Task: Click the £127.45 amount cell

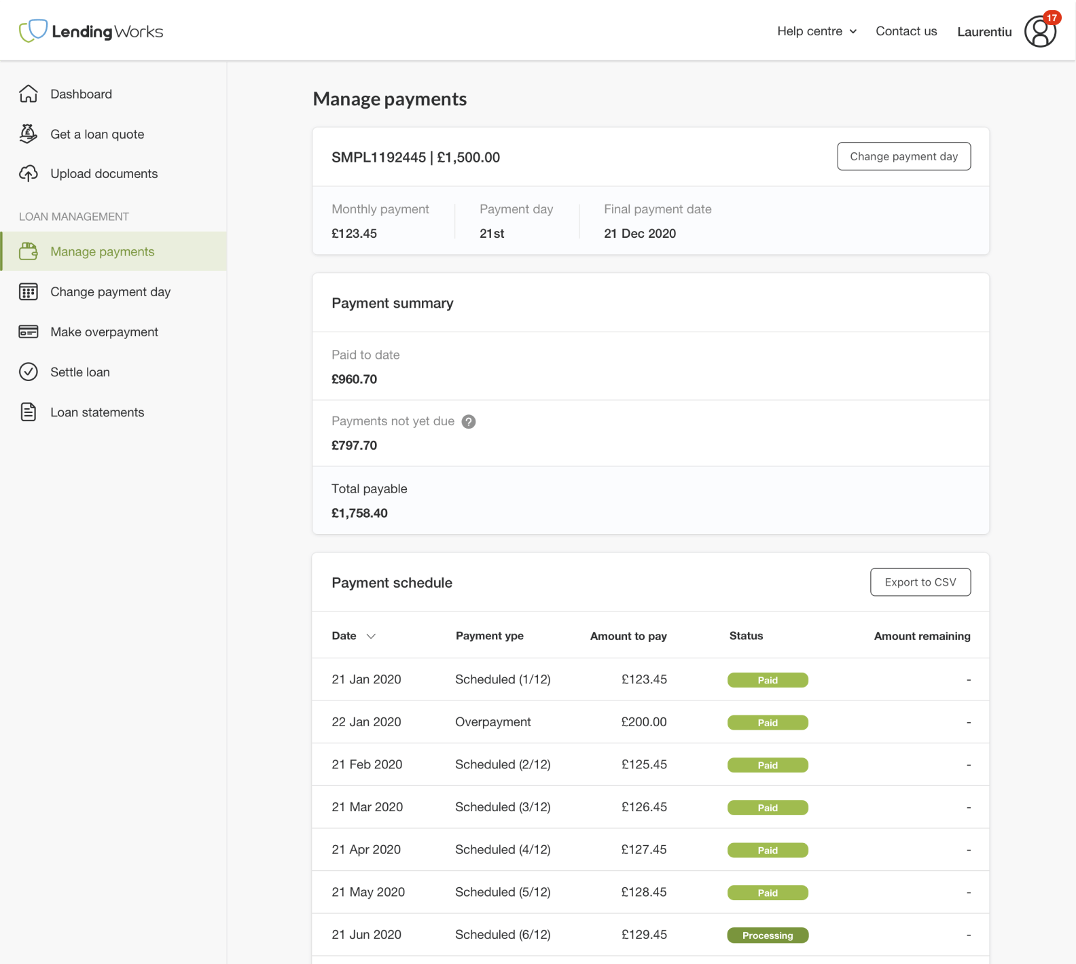Action: [644, 850]
